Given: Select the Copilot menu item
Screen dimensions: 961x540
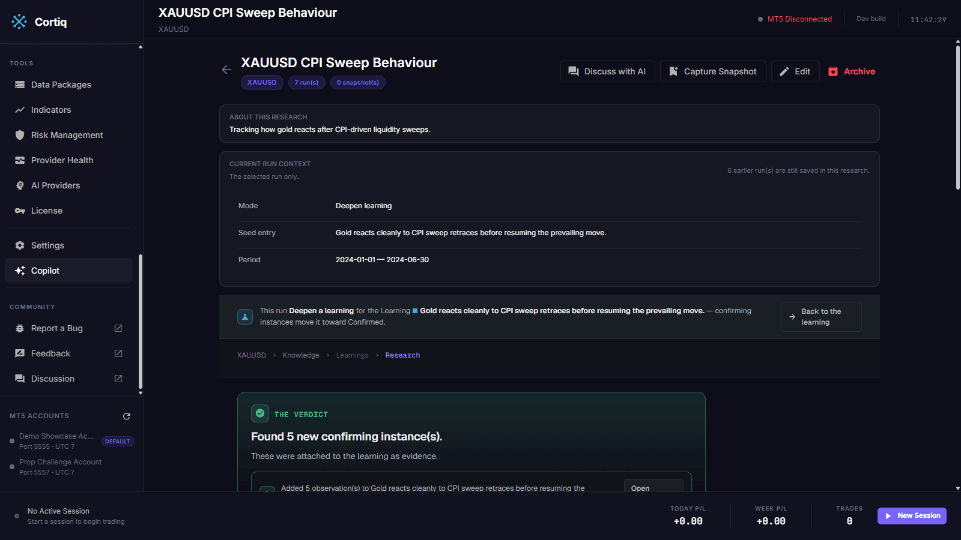Looking at the screenshot, I should click(x=68, y=271).
